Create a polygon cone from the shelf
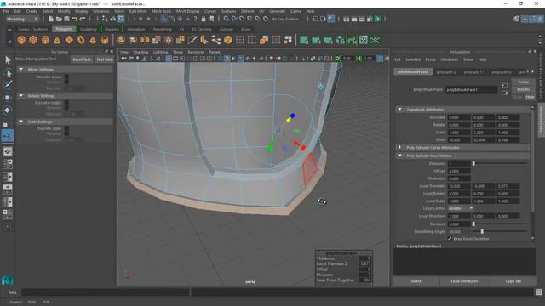Image resolution: width=545 pixels, height=306 pixels. point(57,40)
